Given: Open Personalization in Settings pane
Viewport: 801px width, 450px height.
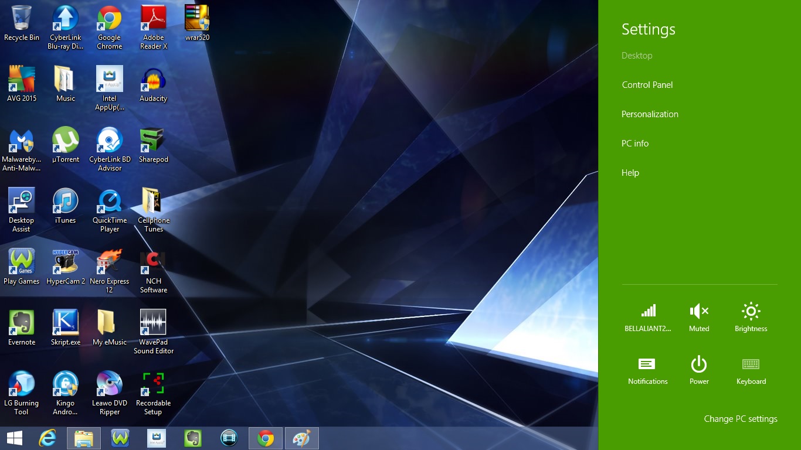Looking at the screenshot, I should click(650, 114).
